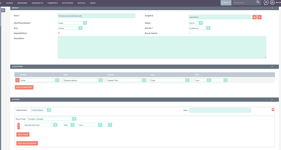Open the user profile avatar icon
The height and width of the screenshot is (150, 281).
pyautogui.click(x=272, y=2)
